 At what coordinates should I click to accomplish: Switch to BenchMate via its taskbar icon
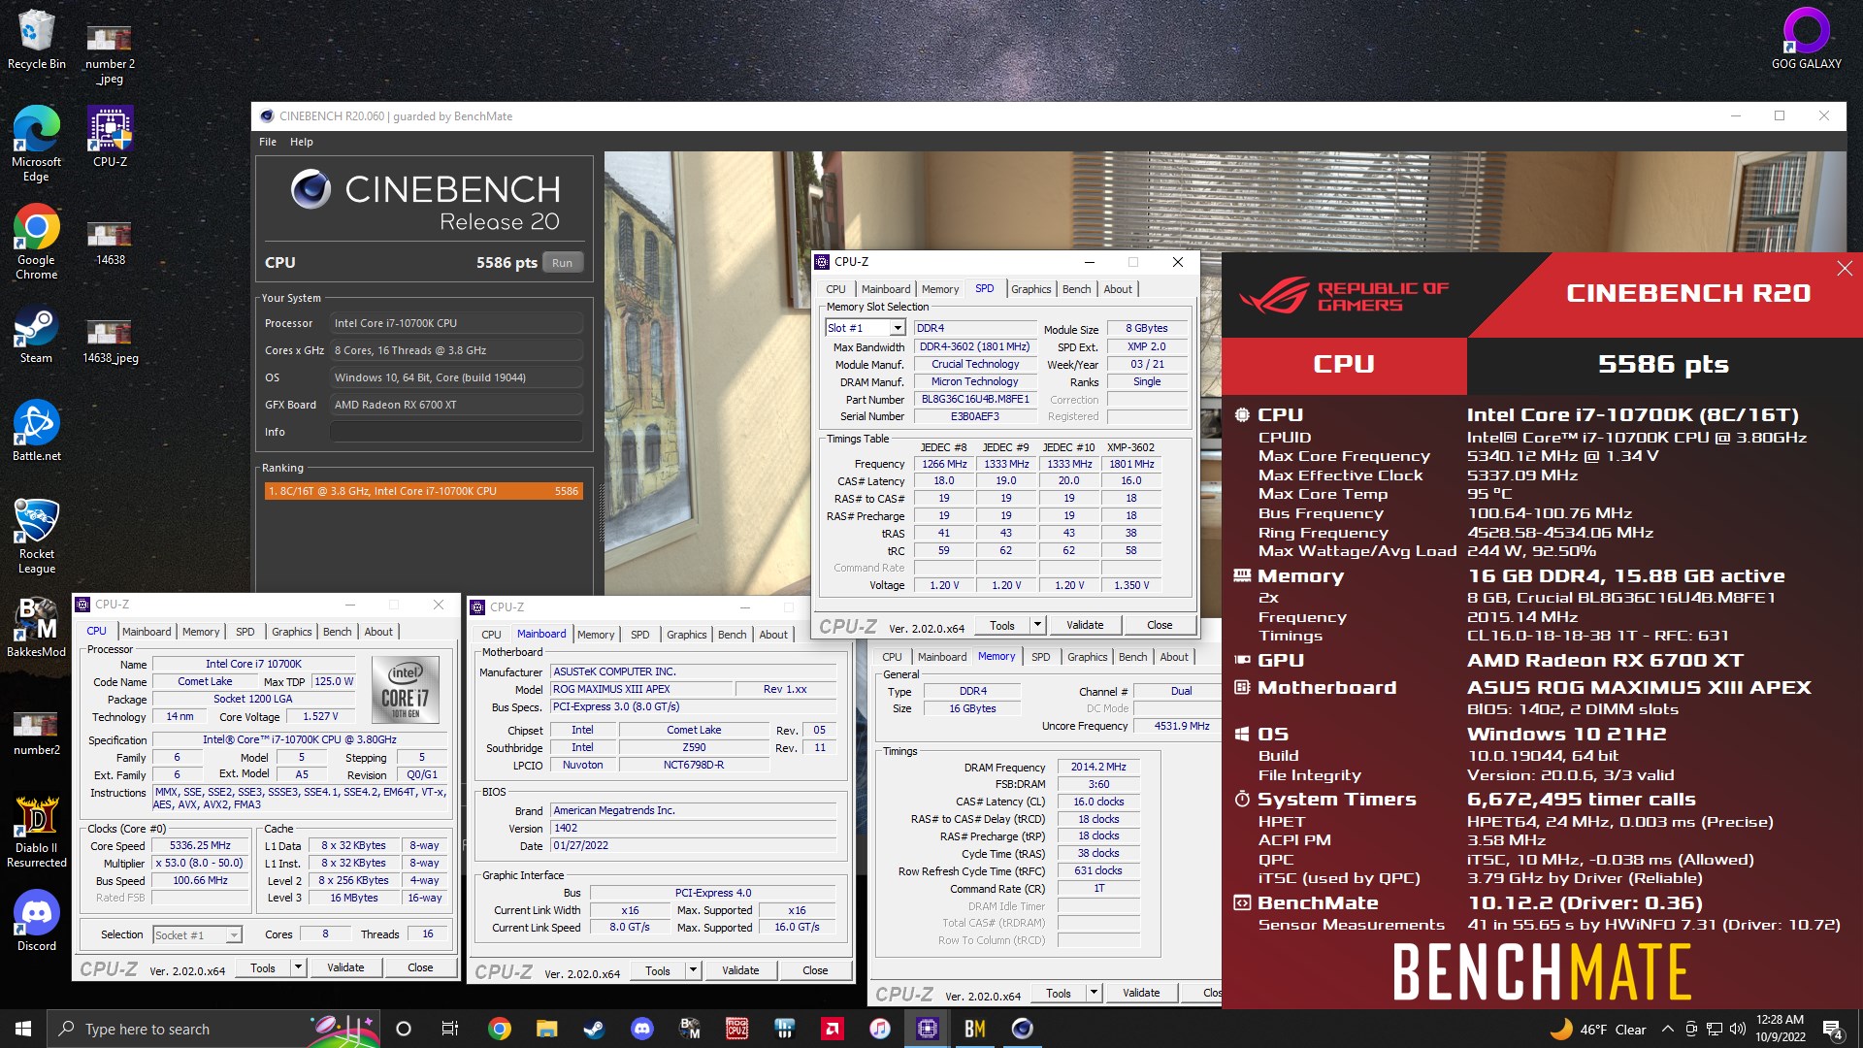[x=974, y=1029]
